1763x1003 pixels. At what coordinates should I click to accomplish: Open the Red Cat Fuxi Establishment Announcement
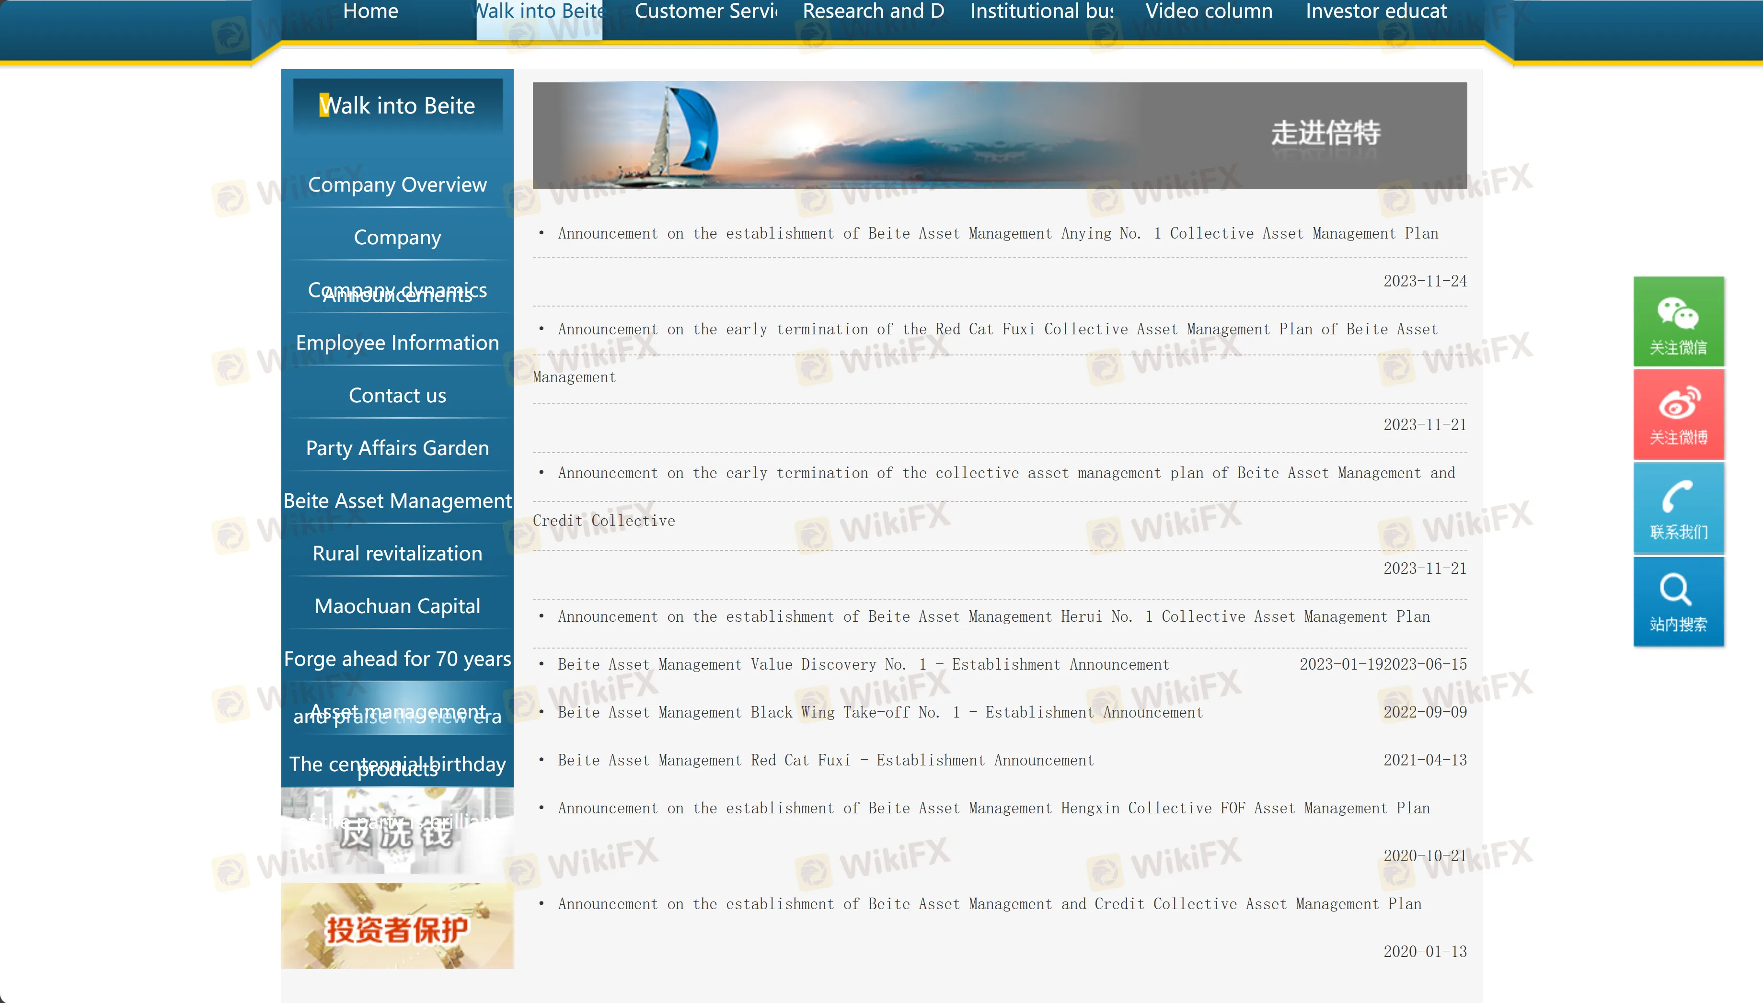[826, 760]
